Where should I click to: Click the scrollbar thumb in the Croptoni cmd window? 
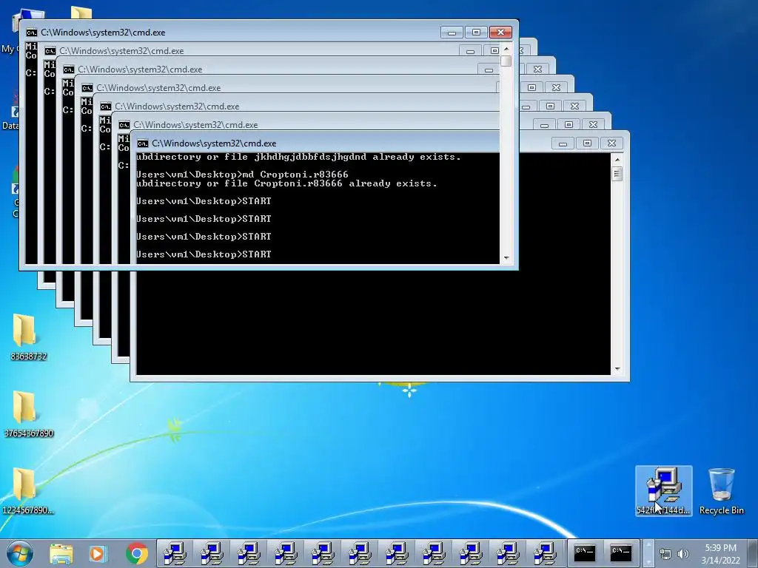coord(617,173)
